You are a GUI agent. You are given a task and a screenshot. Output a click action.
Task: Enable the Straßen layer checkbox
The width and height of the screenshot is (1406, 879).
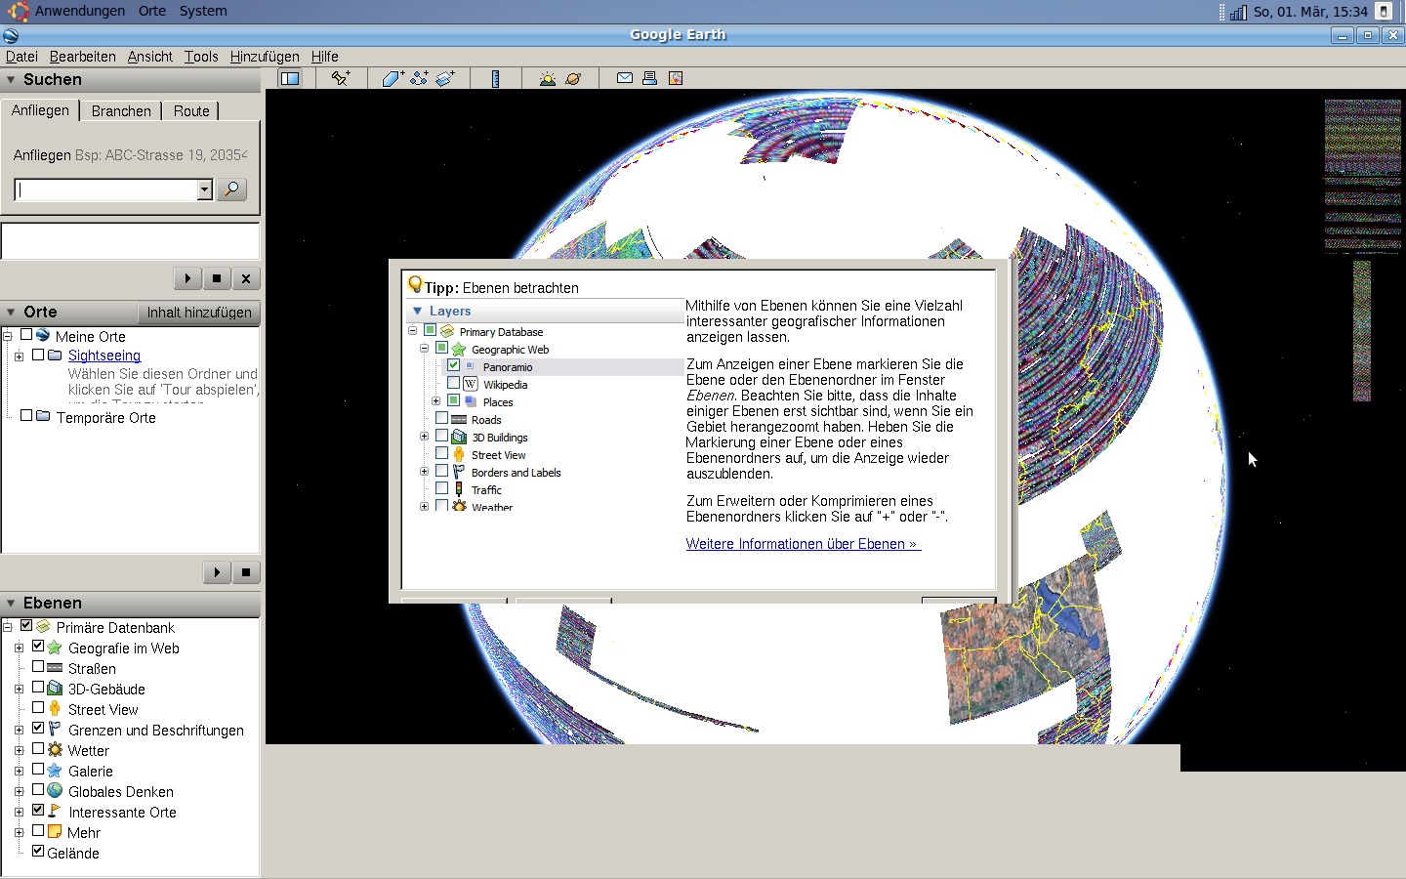pos(38,667)
